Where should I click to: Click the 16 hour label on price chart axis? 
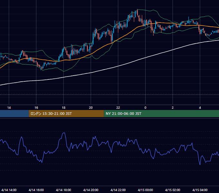point(36,108)
